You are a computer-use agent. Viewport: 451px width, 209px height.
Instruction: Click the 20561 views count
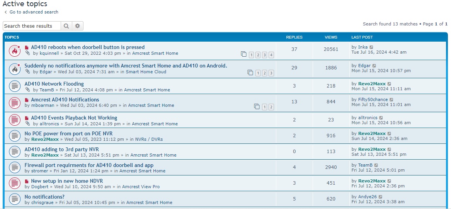331,49
